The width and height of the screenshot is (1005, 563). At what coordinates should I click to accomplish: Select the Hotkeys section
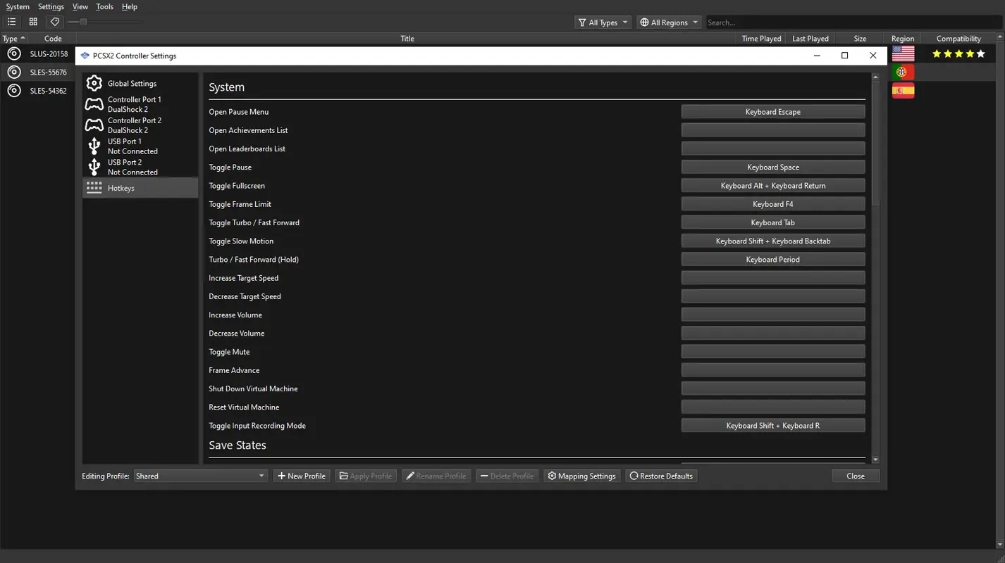tap(121, 188)
